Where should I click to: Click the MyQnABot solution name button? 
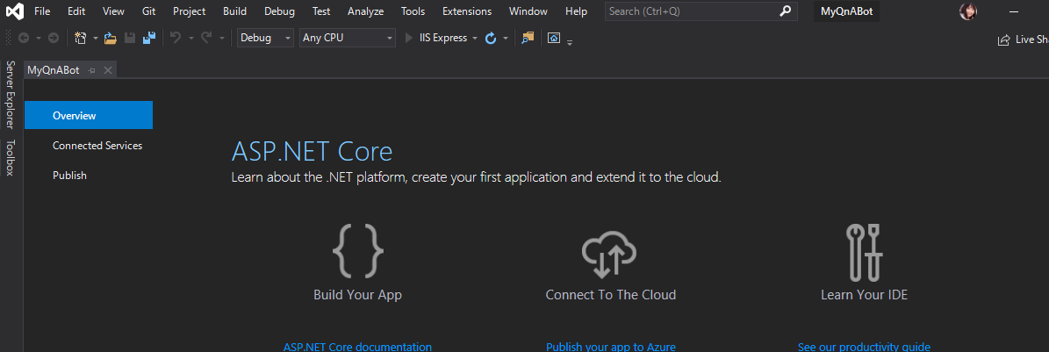click(x=846, y=11)
